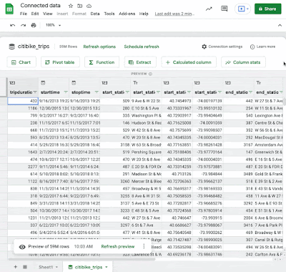Open the Tools menu
Screen dimensions: 286x272
point(109,14)
